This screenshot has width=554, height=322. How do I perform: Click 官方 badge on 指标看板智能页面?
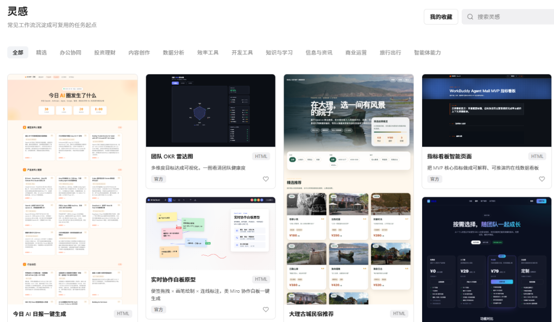[434, 179]
